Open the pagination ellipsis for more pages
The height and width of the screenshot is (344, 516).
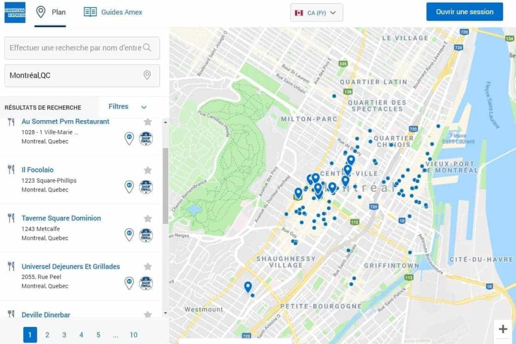click(x=115, y=335)
